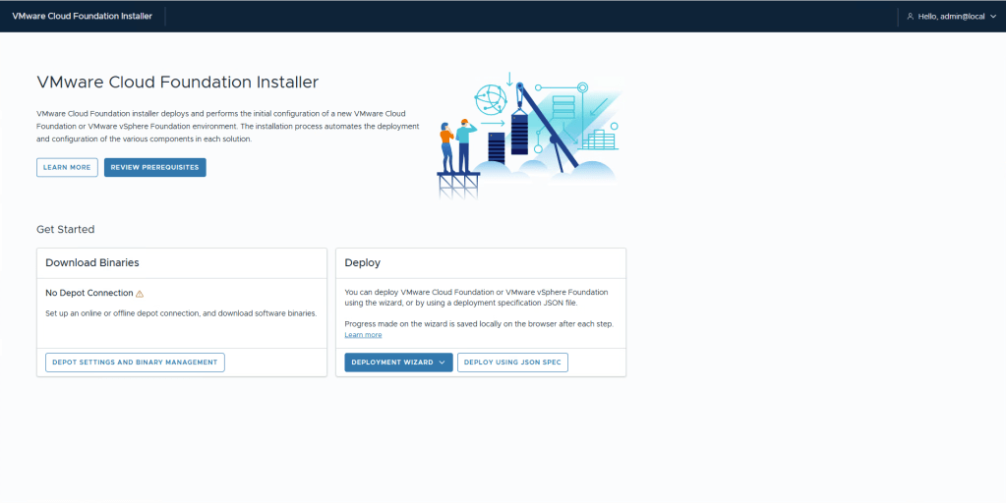Click the No Depot Connection text
This screenshot has height=503, width=1006.
(89, 293)
